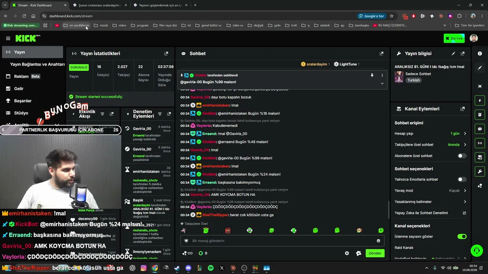Expand Takipçilere özel sohbet options

[465, 145]
